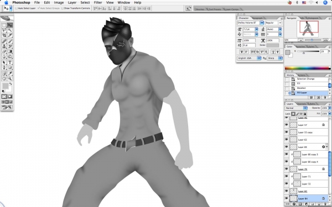This screenshot has width=332, height=207.
Task: Select the Type tool
Action: pyautogui.click(x=10, y=62)
